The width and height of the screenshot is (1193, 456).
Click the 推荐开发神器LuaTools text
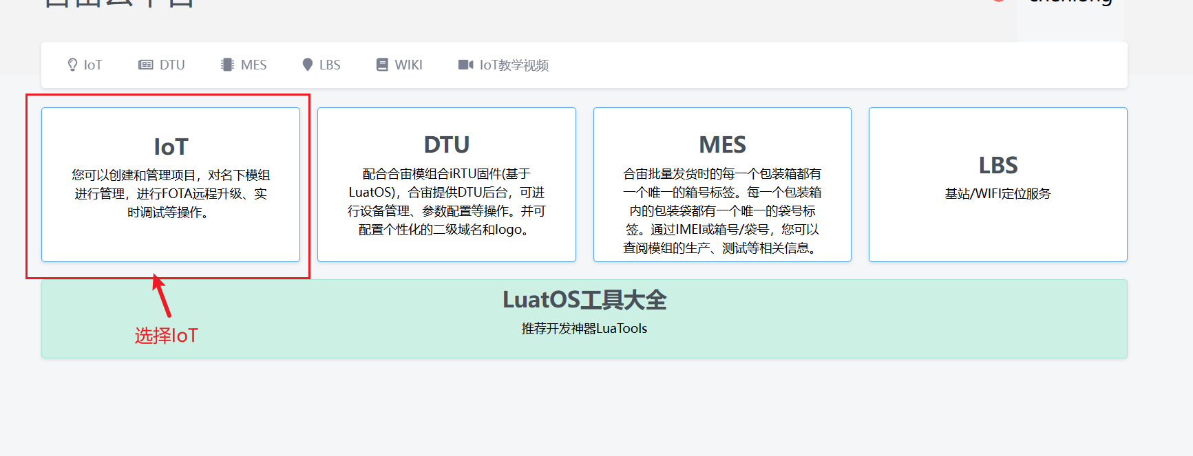[x=584, y=329]
